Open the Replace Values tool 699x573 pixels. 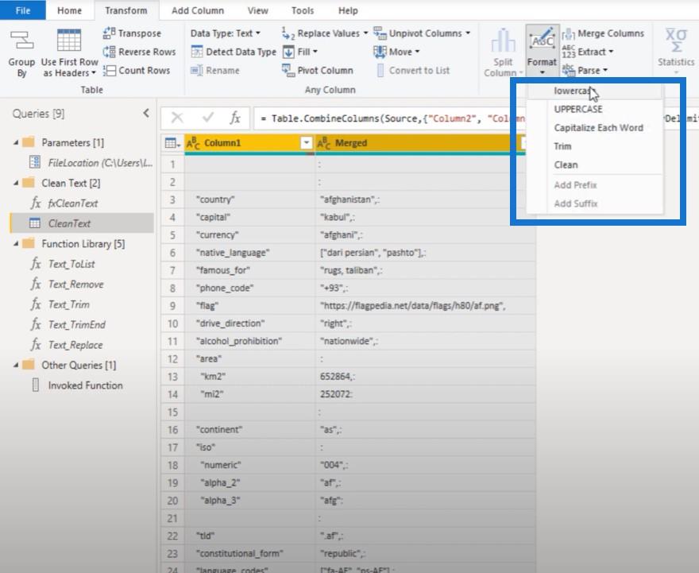pos(324,33)
